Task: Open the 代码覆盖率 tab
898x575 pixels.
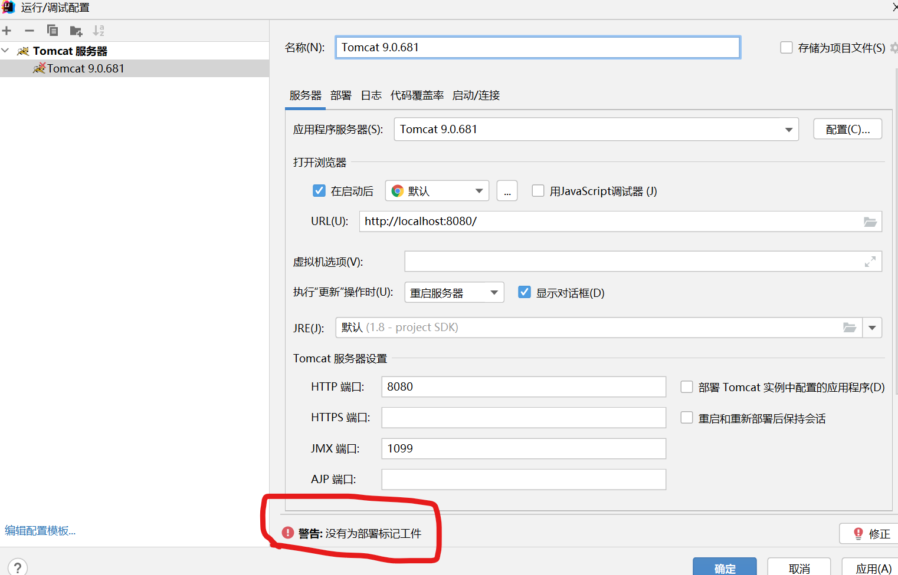Action: 417,95
